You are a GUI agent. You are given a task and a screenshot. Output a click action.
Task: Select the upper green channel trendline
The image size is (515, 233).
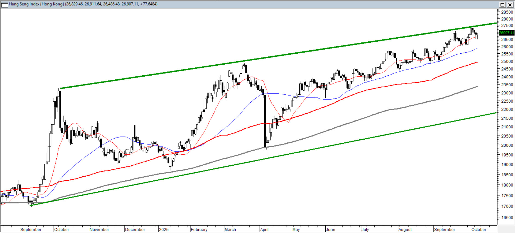point(274,56)
